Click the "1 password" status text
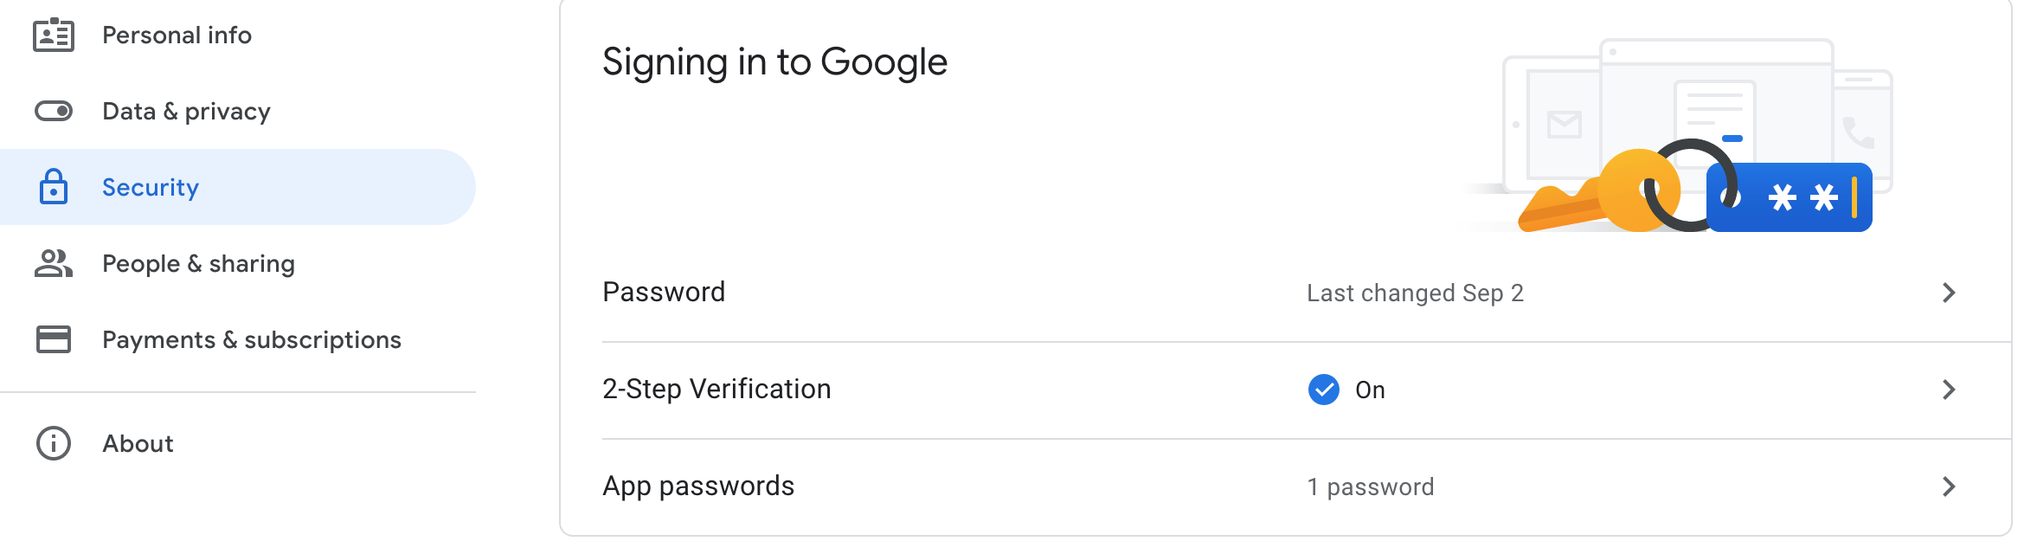Image resolution: width=2037 pixels, height=554 pixels. click(x=1370, y=487)
